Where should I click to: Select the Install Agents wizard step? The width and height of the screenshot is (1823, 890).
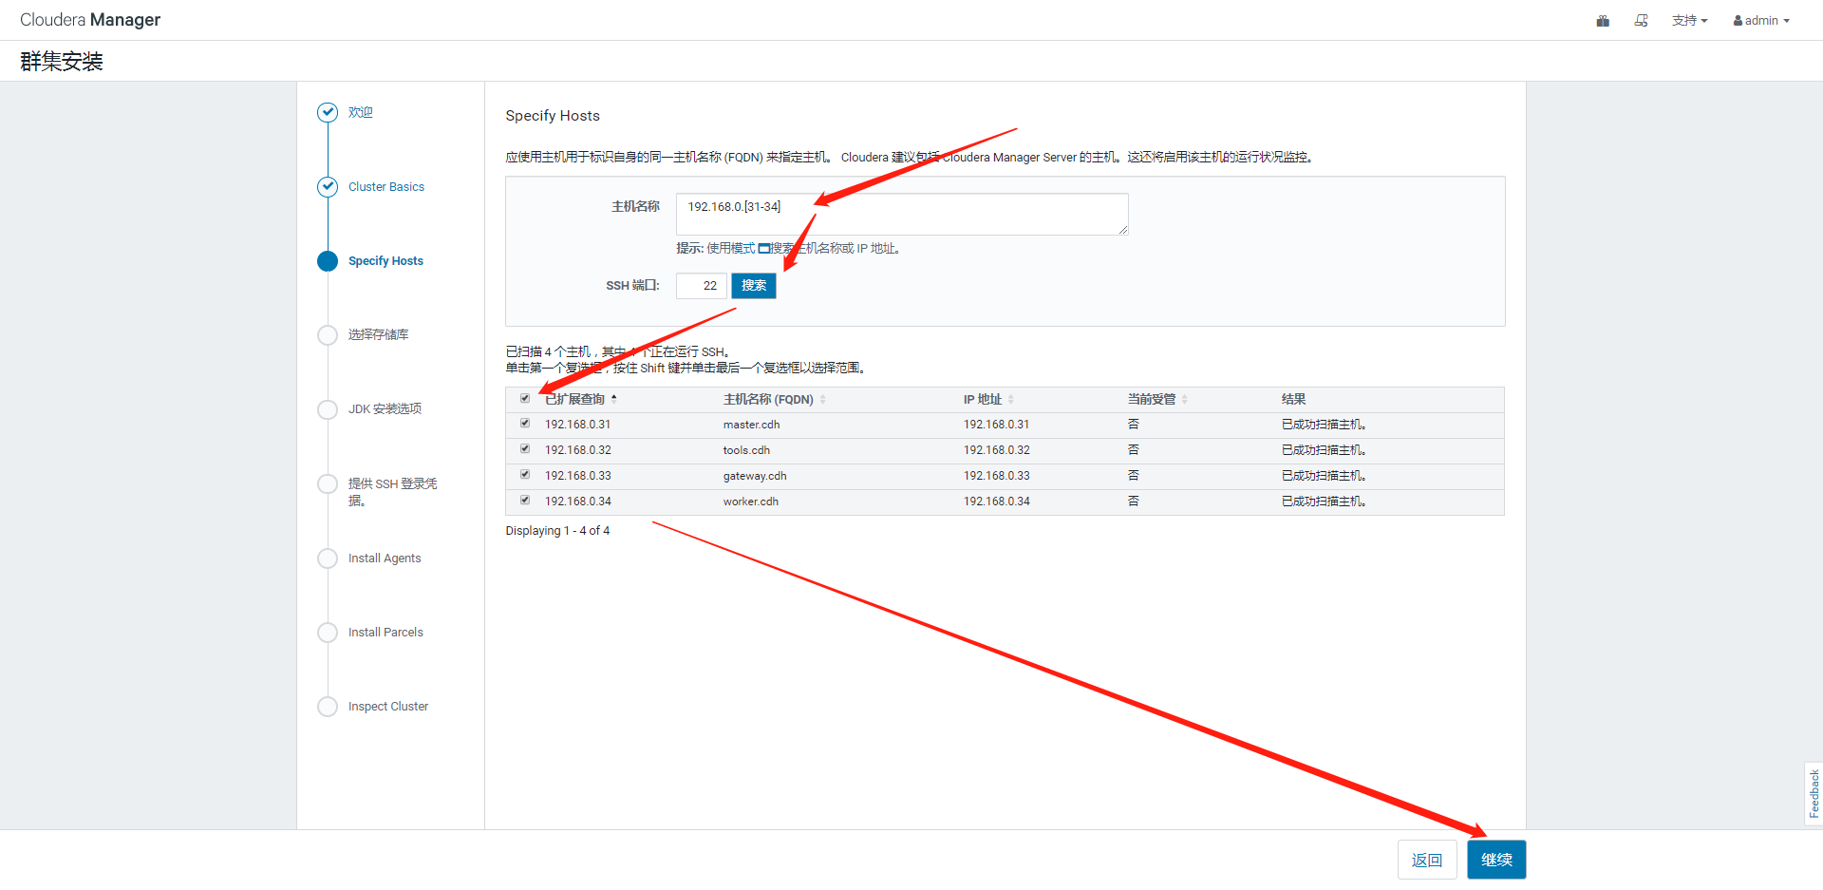385,559
